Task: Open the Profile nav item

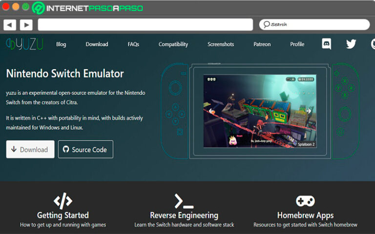Action: point(297,44)
